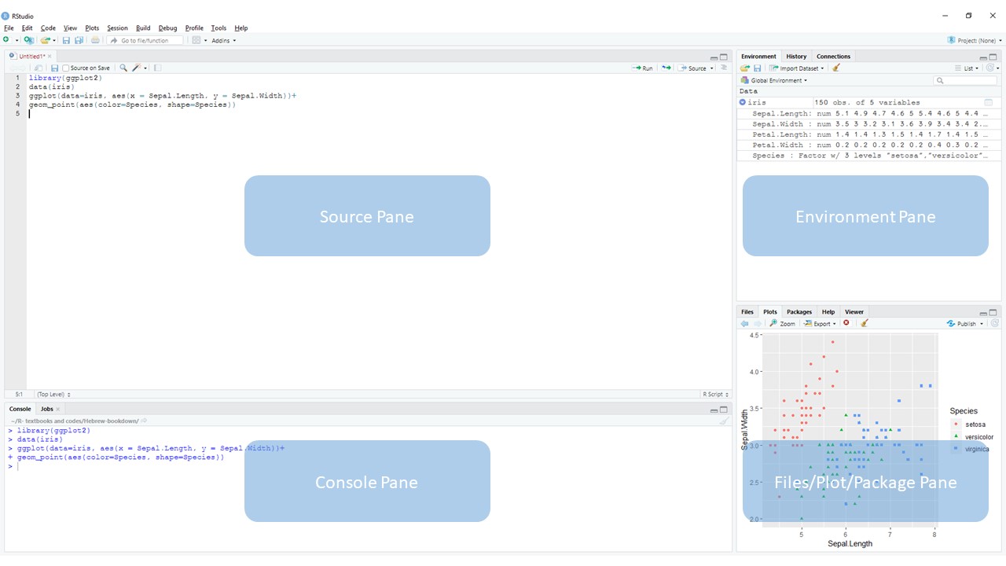Open the New File dropdown arrow
The image size is (1006, 566).
click(x=17, y=40)
